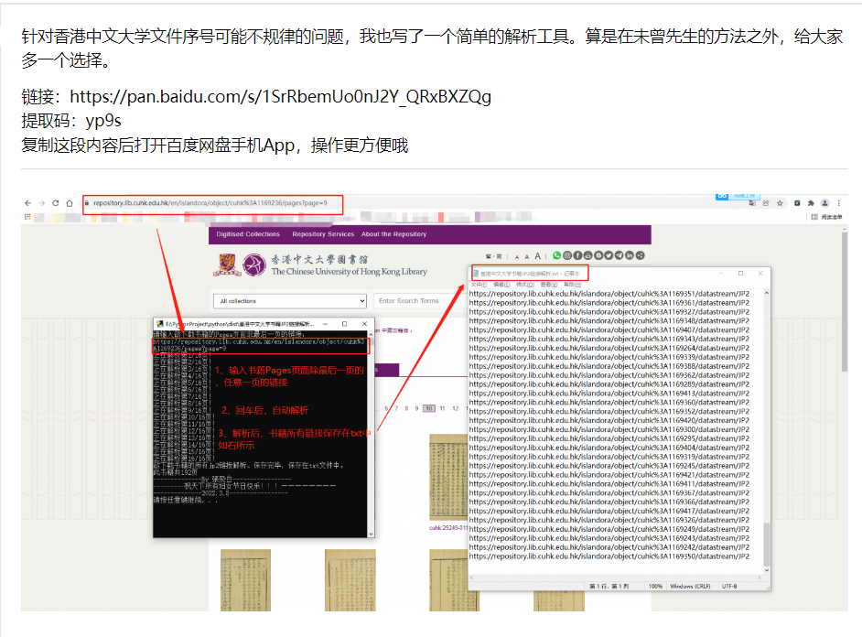
Task: Open the Notepad 帮助 menu
Action: (572, 285)
